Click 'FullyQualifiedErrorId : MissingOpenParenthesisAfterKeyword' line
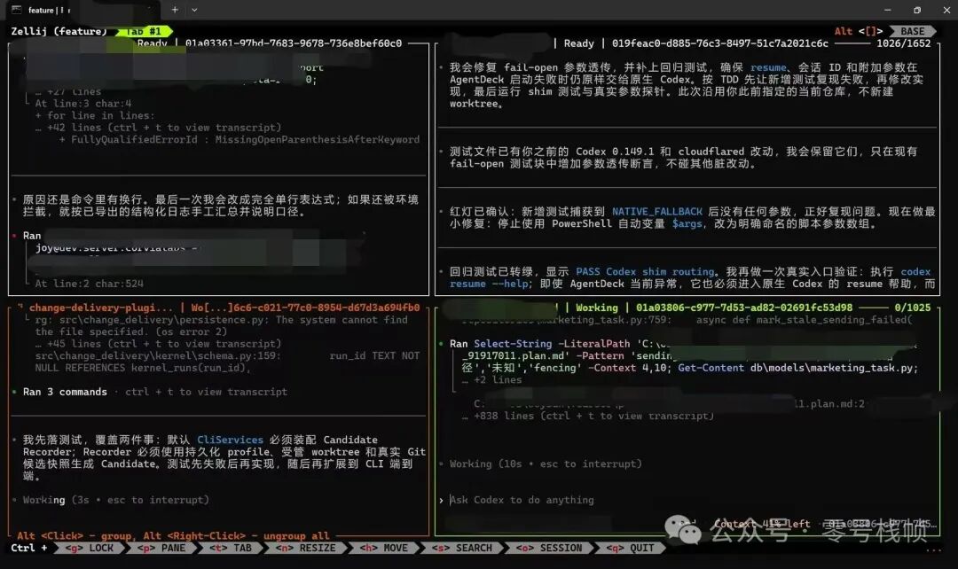 point(245,140)
